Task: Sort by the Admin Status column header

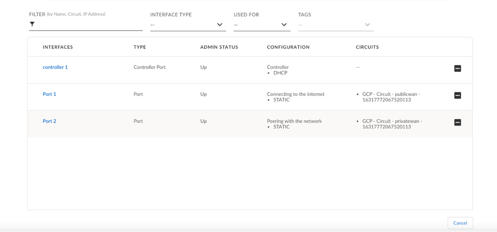Action: tap(219, 47)
